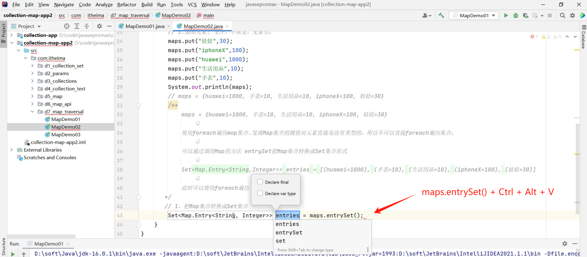This screenshot has width=587, height=257.
Task: Collapse the src folder arrow
Action: (x=18, y=50)
